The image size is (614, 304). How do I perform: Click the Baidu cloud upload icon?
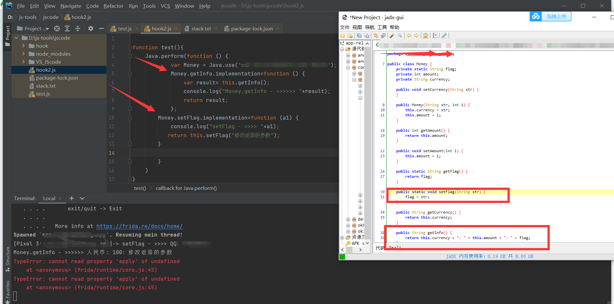point(536,16)
